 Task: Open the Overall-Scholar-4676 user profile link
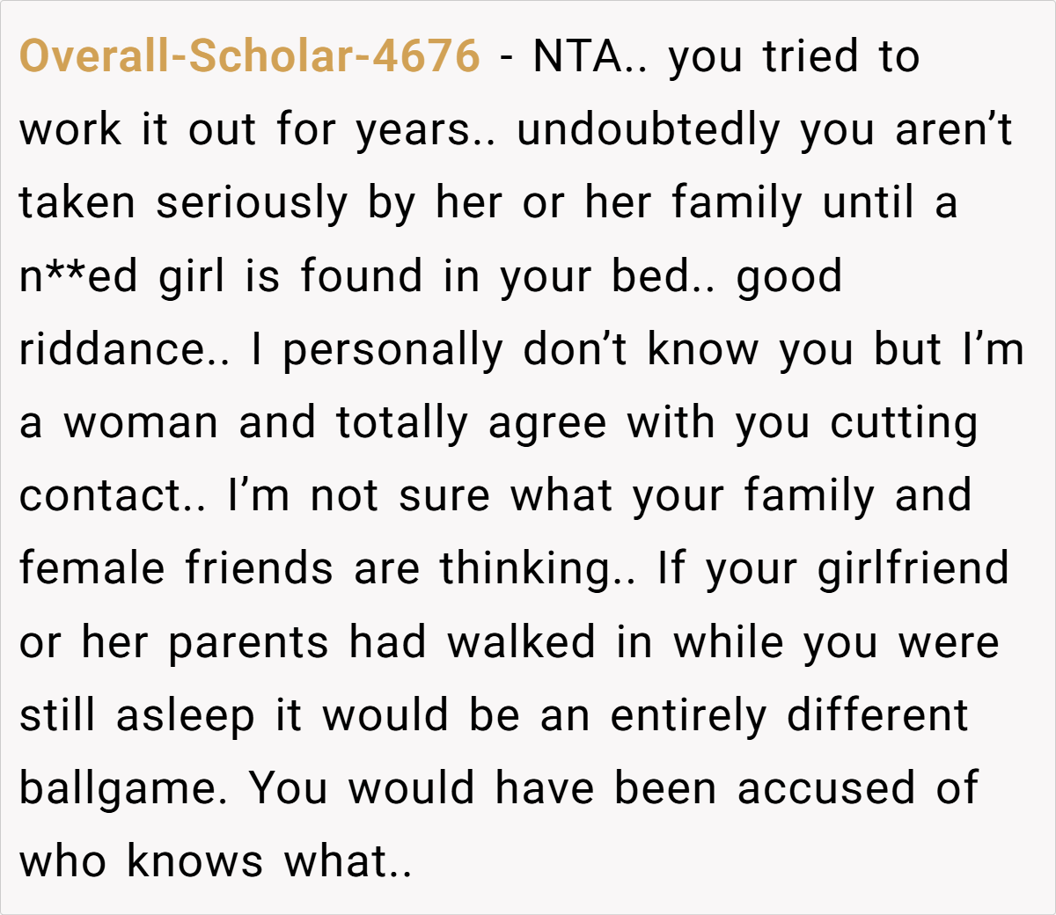(250, 56)
